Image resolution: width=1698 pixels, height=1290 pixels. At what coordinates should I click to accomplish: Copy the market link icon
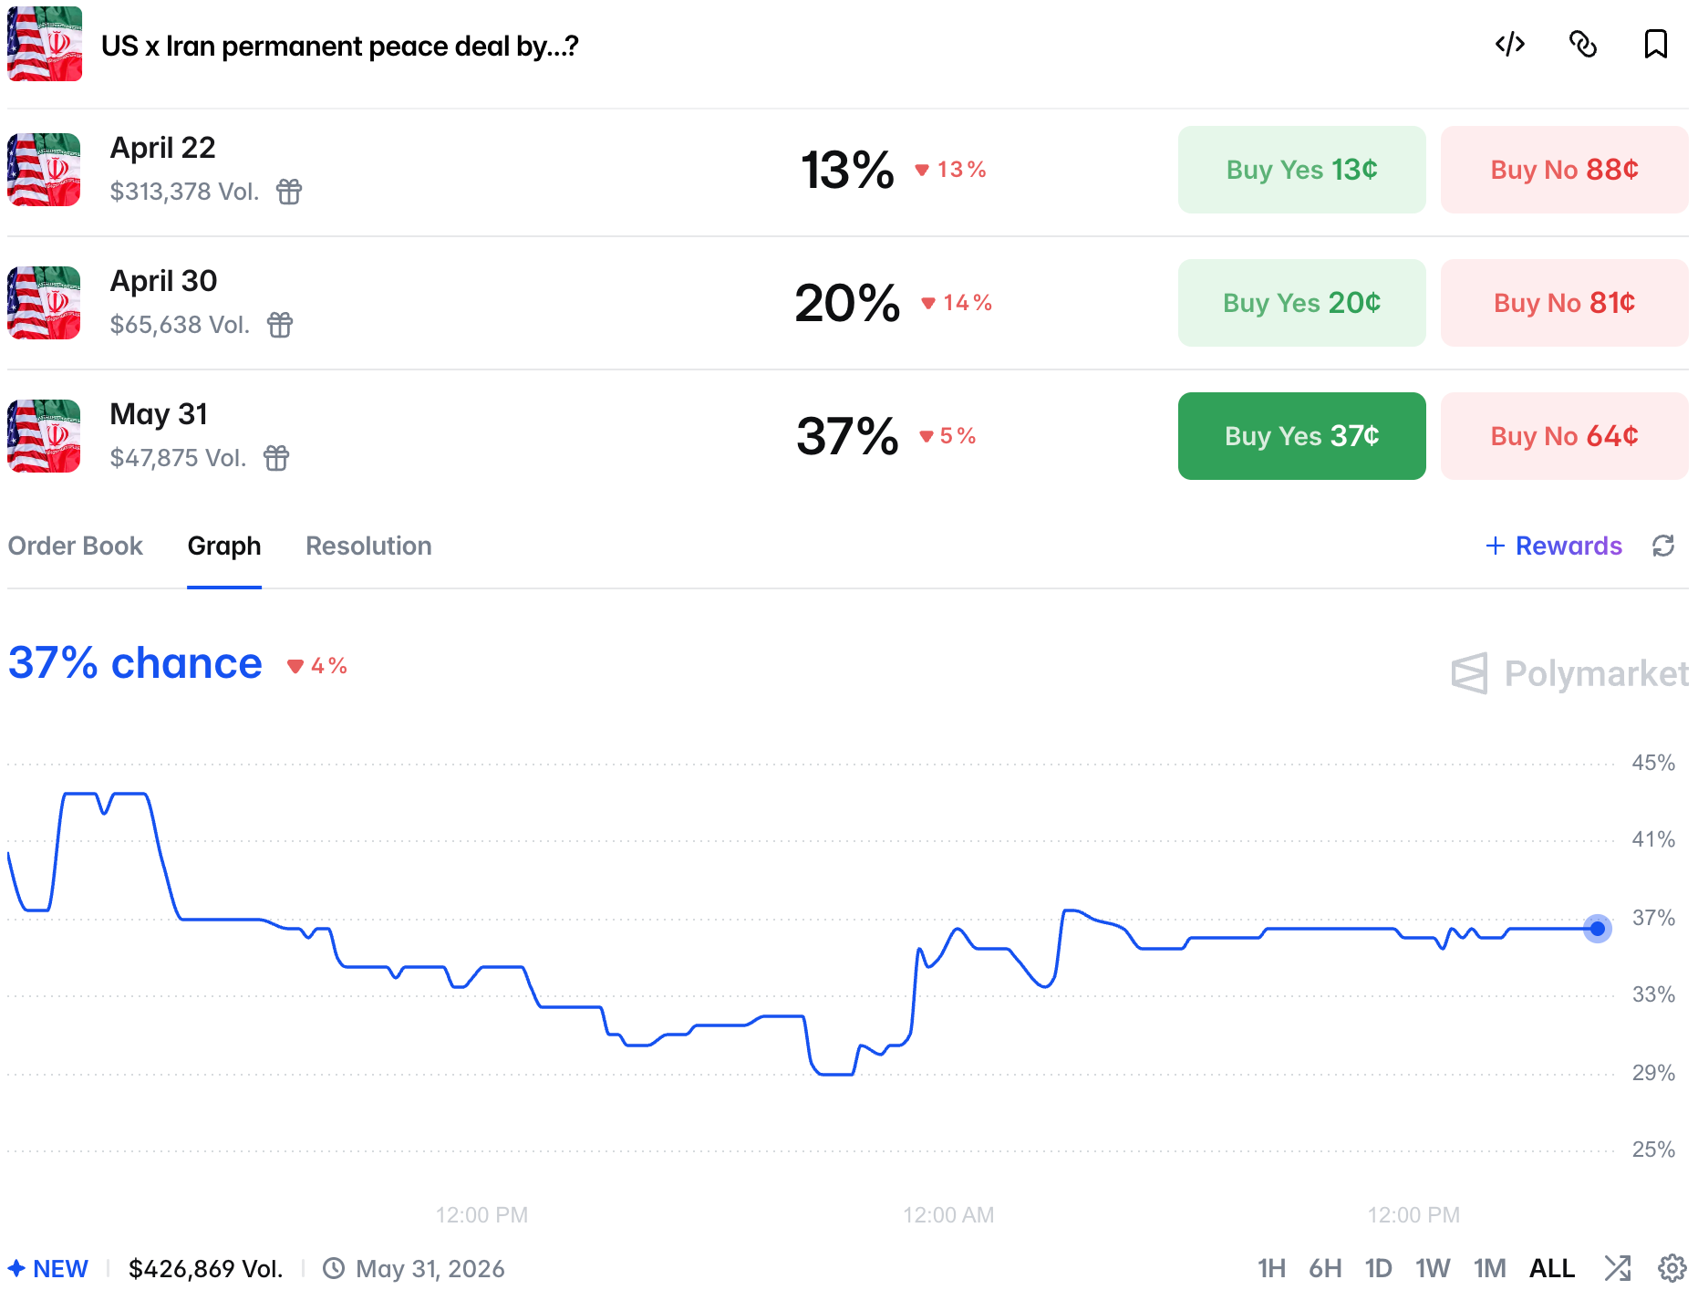click(1583, 44)
